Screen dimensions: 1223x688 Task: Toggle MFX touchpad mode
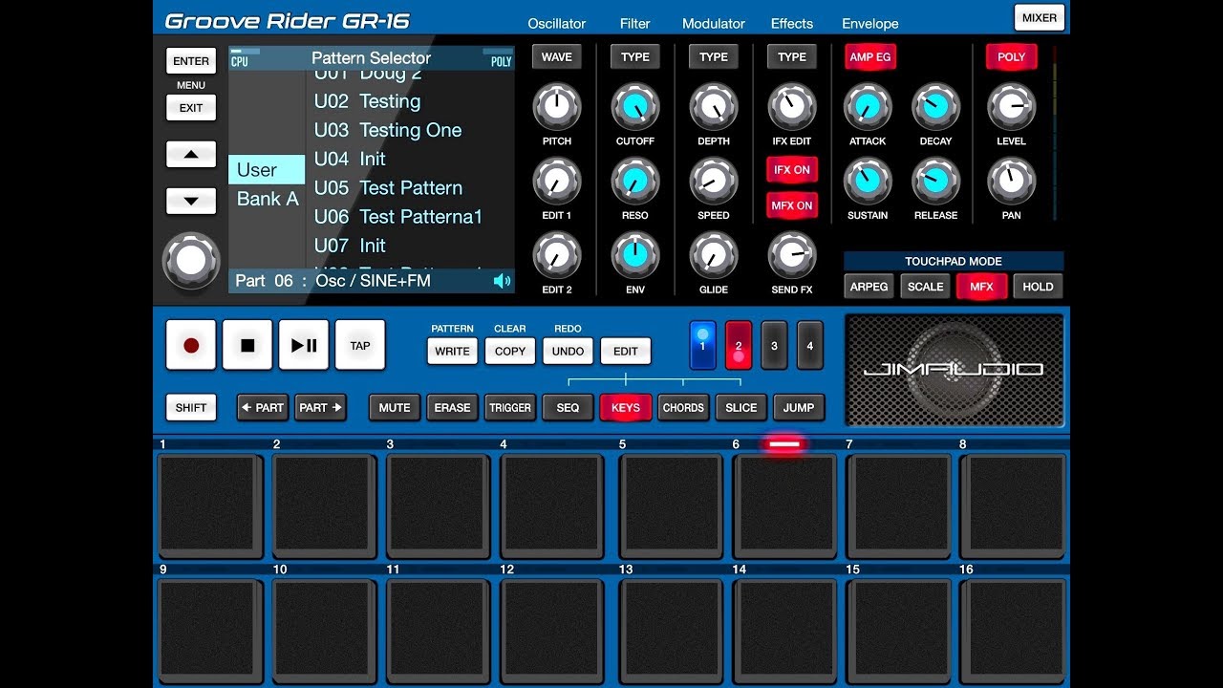click(x=981, y=286)
